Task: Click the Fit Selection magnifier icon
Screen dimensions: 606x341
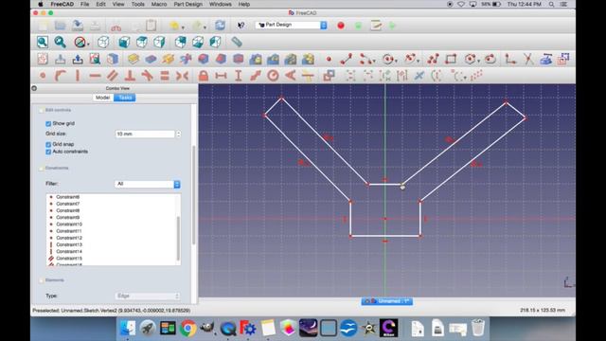Action: click(x=60, y=42)
